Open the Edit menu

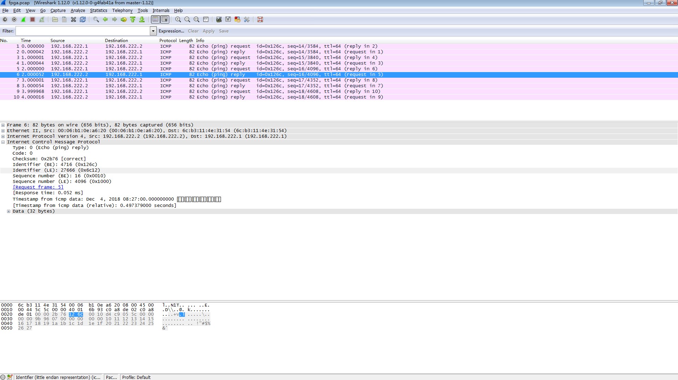[17, 11]
